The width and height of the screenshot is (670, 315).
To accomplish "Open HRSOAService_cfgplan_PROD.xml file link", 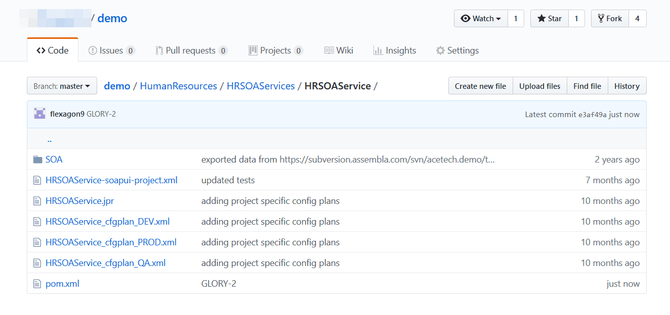I will tap(111, 242).
